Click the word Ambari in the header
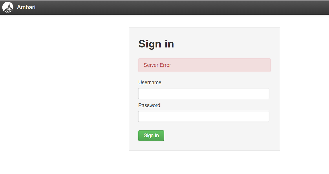329x174 pixels. click(26, 7)
